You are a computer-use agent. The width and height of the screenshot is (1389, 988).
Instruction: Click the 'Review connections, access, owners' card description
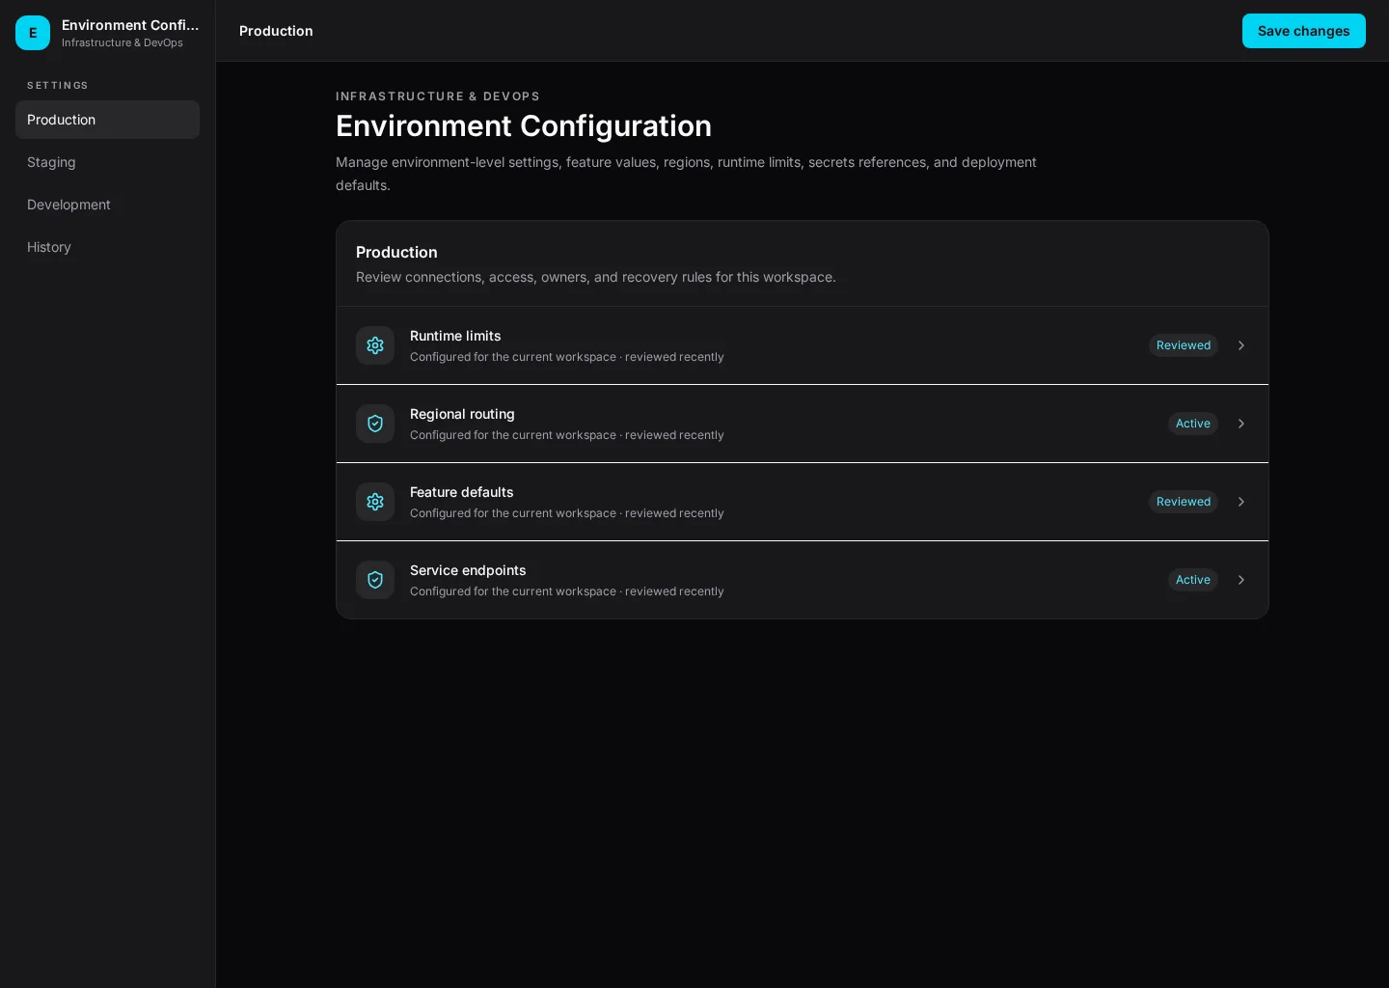[x=596, y=277]
